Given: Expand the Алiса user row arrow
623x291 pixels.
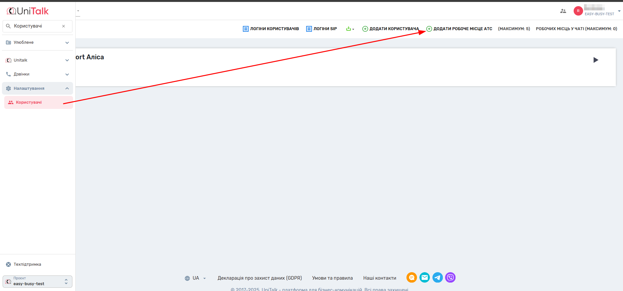Looking at the screenshot, I should (595, 60).
